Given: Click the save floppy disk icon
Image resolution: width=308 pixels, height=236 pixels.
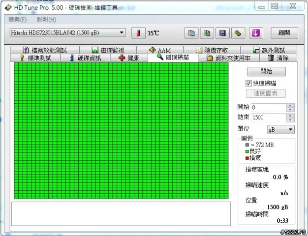Looking at the screenshot, I should point(222,33).
